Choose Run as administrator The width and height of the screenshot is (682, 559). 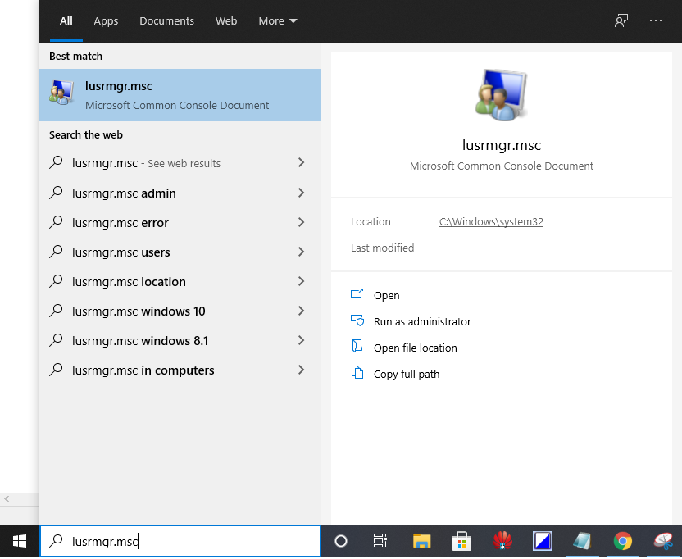coord(422,321)
